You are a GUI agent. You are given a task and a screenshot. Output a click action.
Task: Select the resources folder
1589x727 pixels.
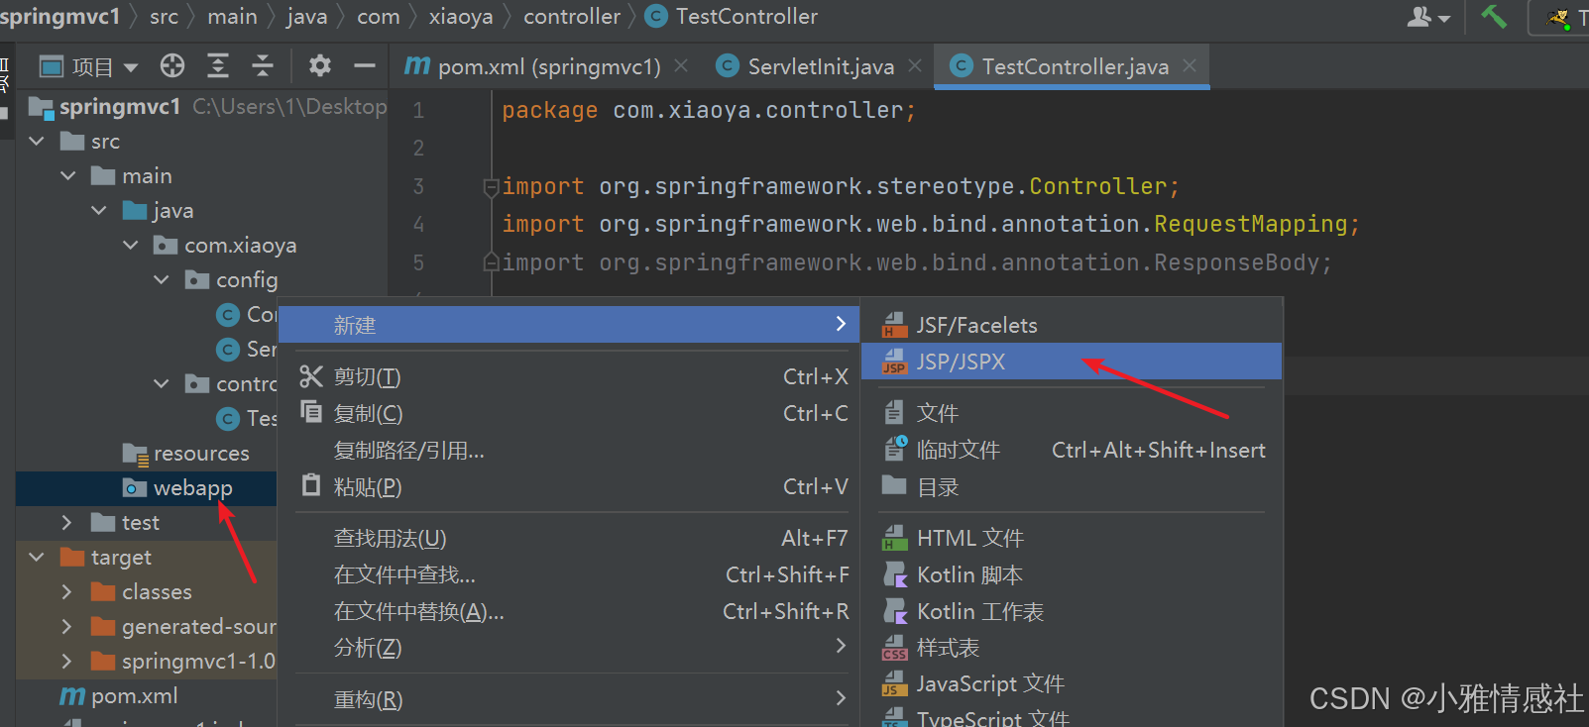(186, 454)
